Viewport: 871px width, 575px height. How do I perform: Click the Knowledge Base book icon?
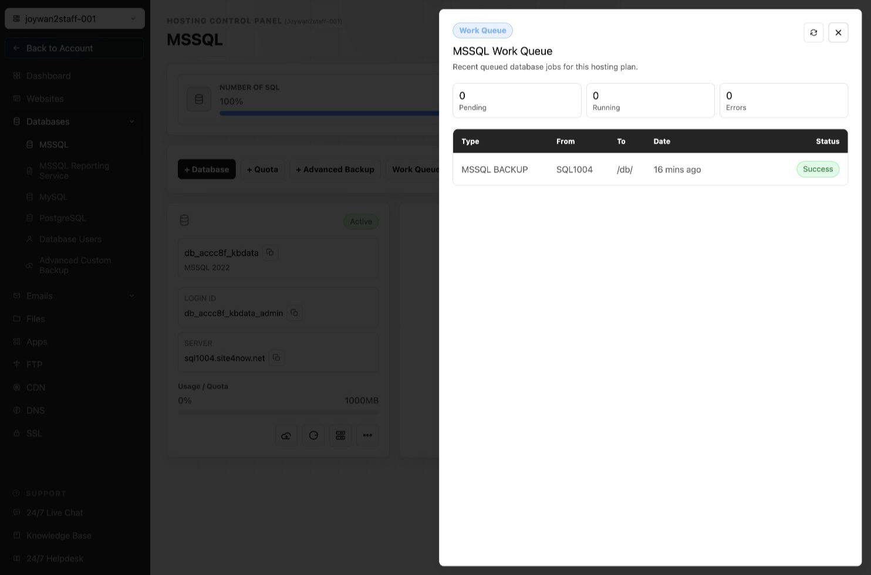[x=16, y=535]
